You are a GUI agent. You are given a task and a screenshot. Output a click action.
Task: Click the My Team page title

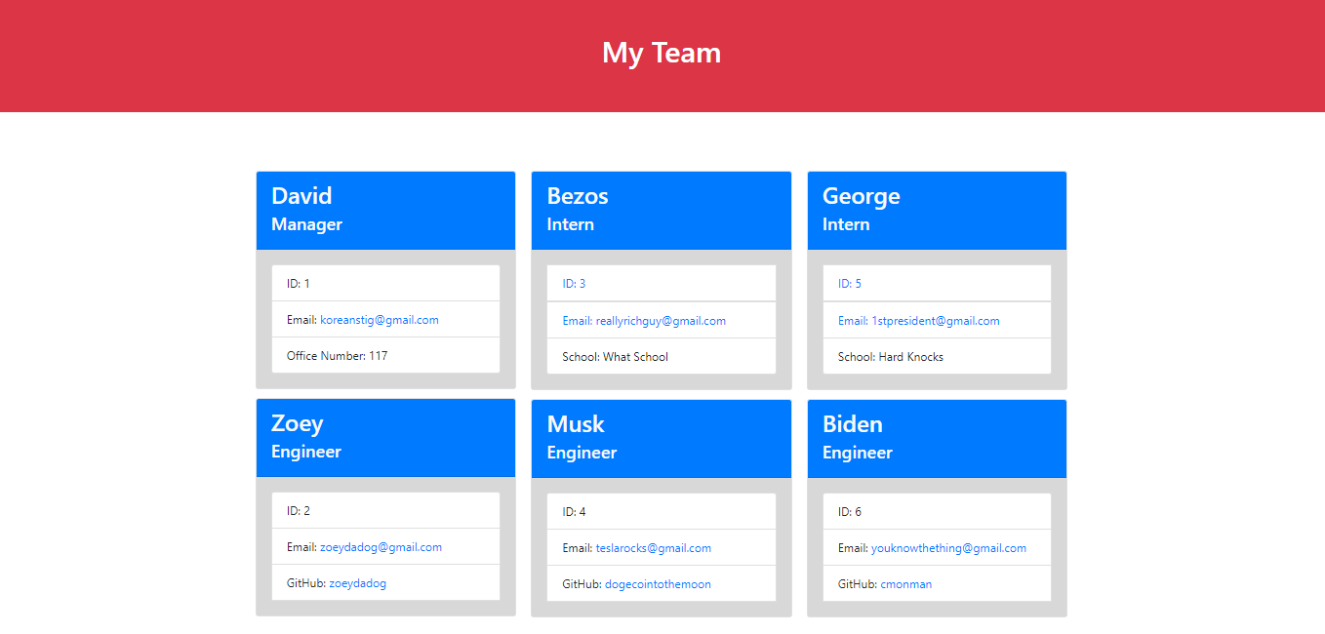(x=662, y=54)
